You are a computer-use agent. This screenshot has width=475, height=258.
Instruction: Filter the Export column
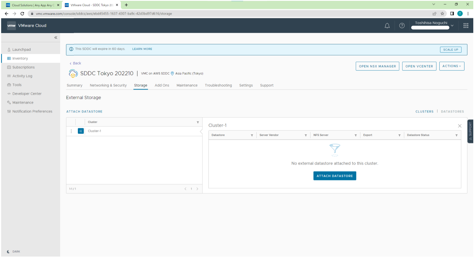tap(399, 135)
